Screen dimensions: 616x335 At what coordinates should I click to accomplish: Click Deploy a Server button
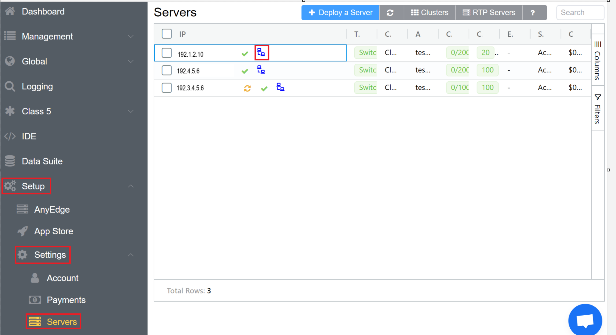point(340,13)
